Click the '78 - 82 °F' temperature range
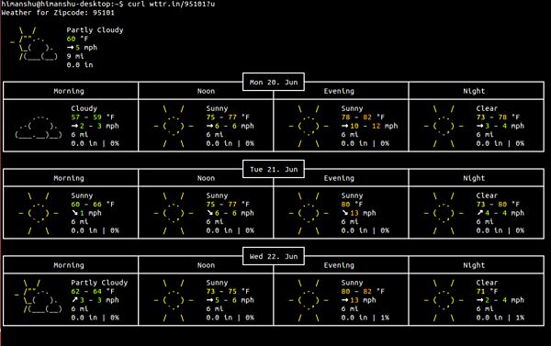Image resolution: width=551 pixels, height=346 pixels. 363,117
